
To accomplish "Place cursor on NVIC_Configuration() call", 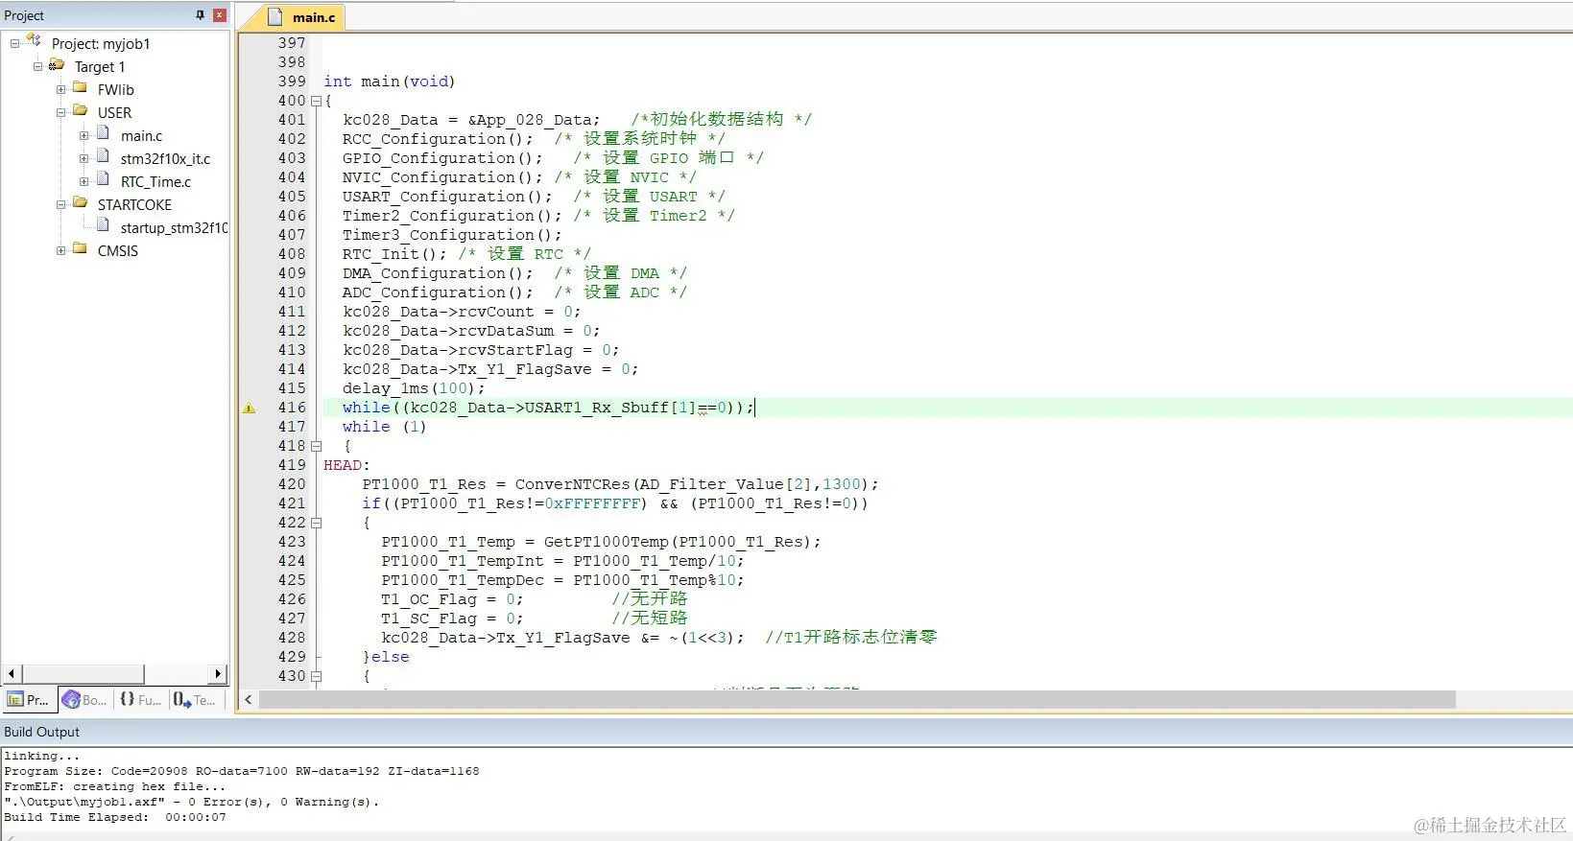I will 442,177.
